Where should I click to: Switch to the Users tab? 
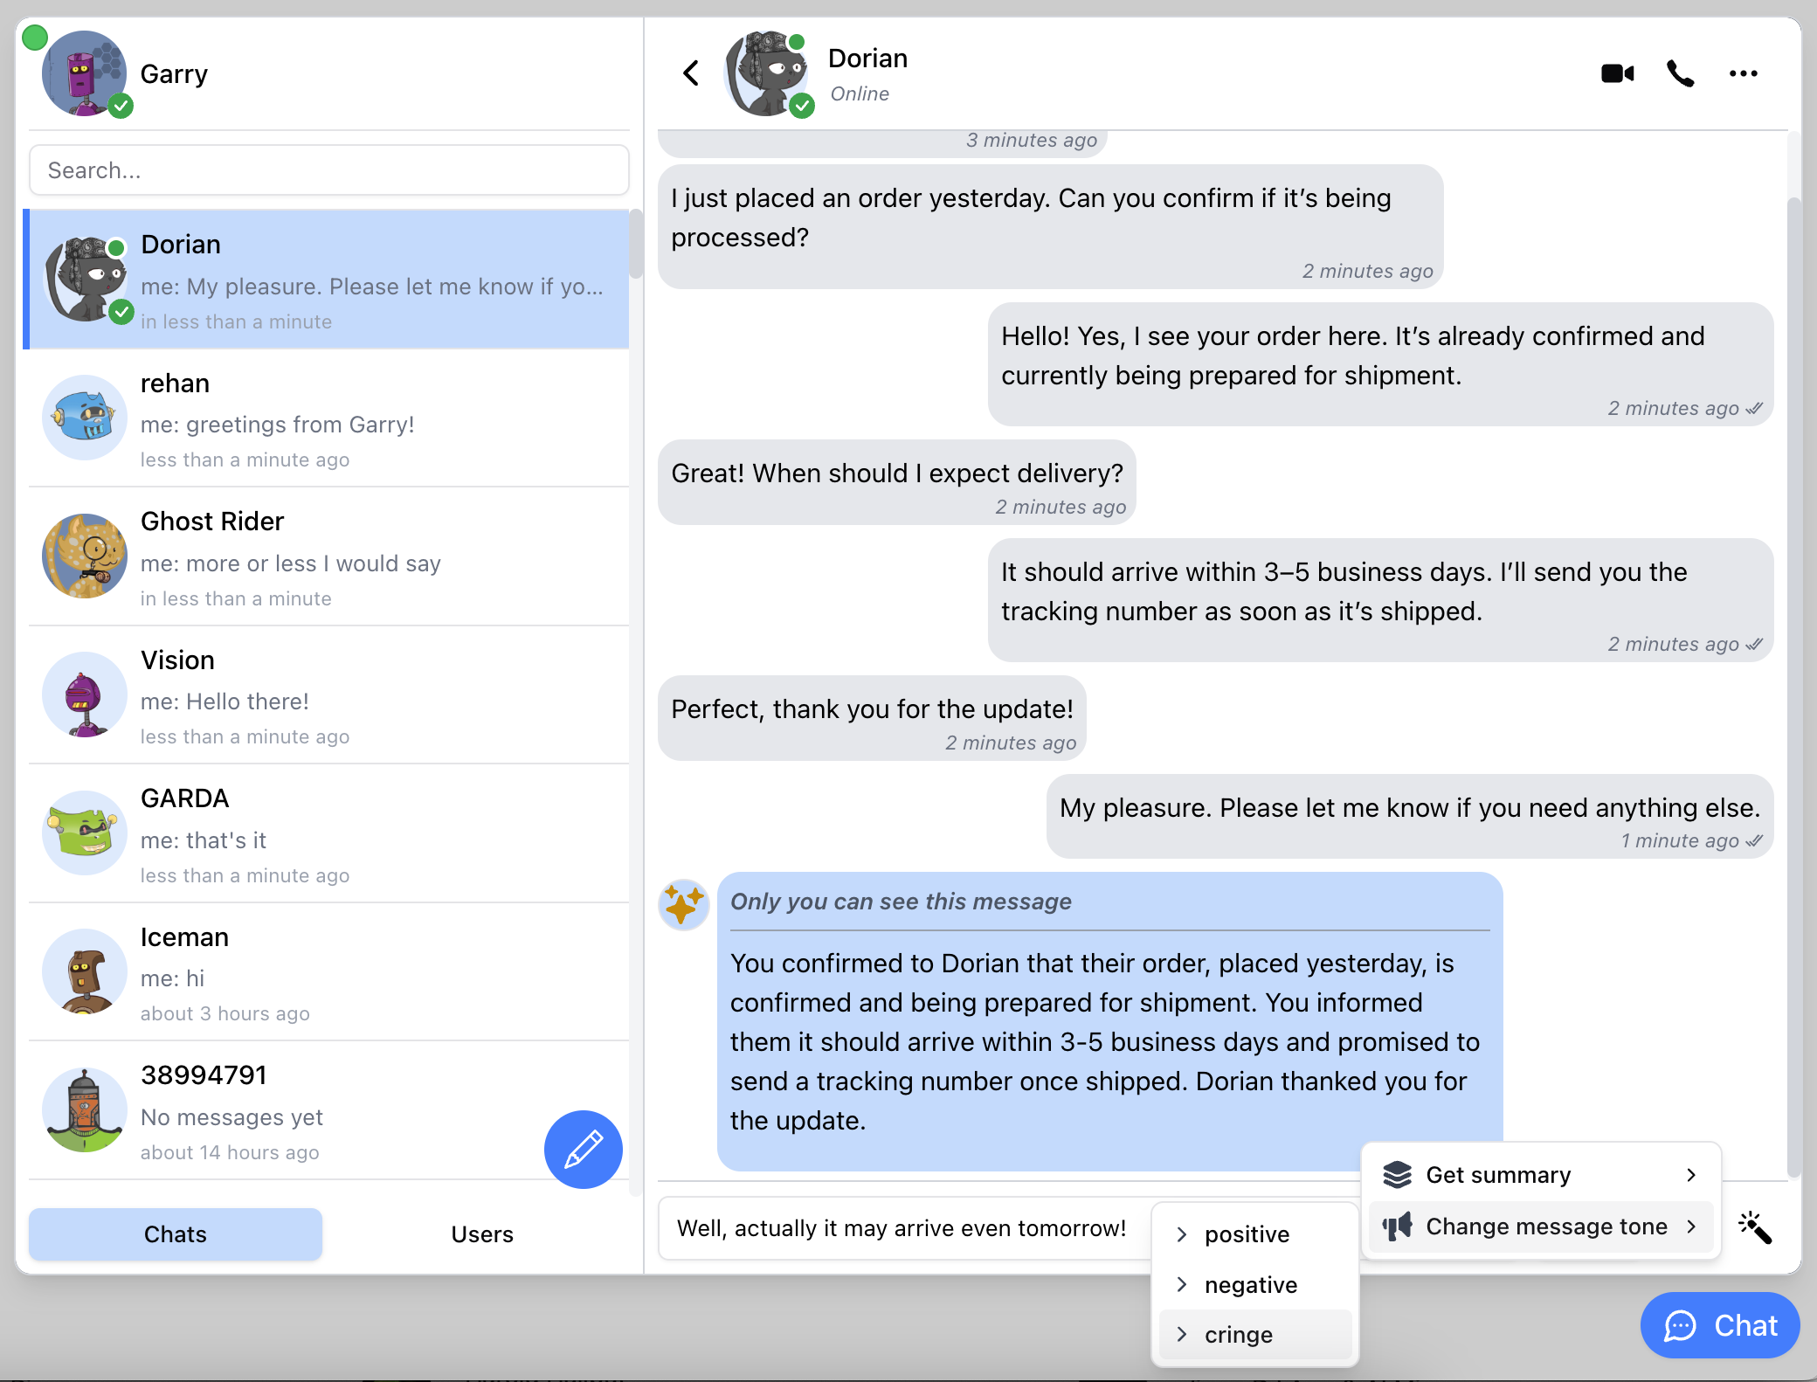coord(481,1233)
